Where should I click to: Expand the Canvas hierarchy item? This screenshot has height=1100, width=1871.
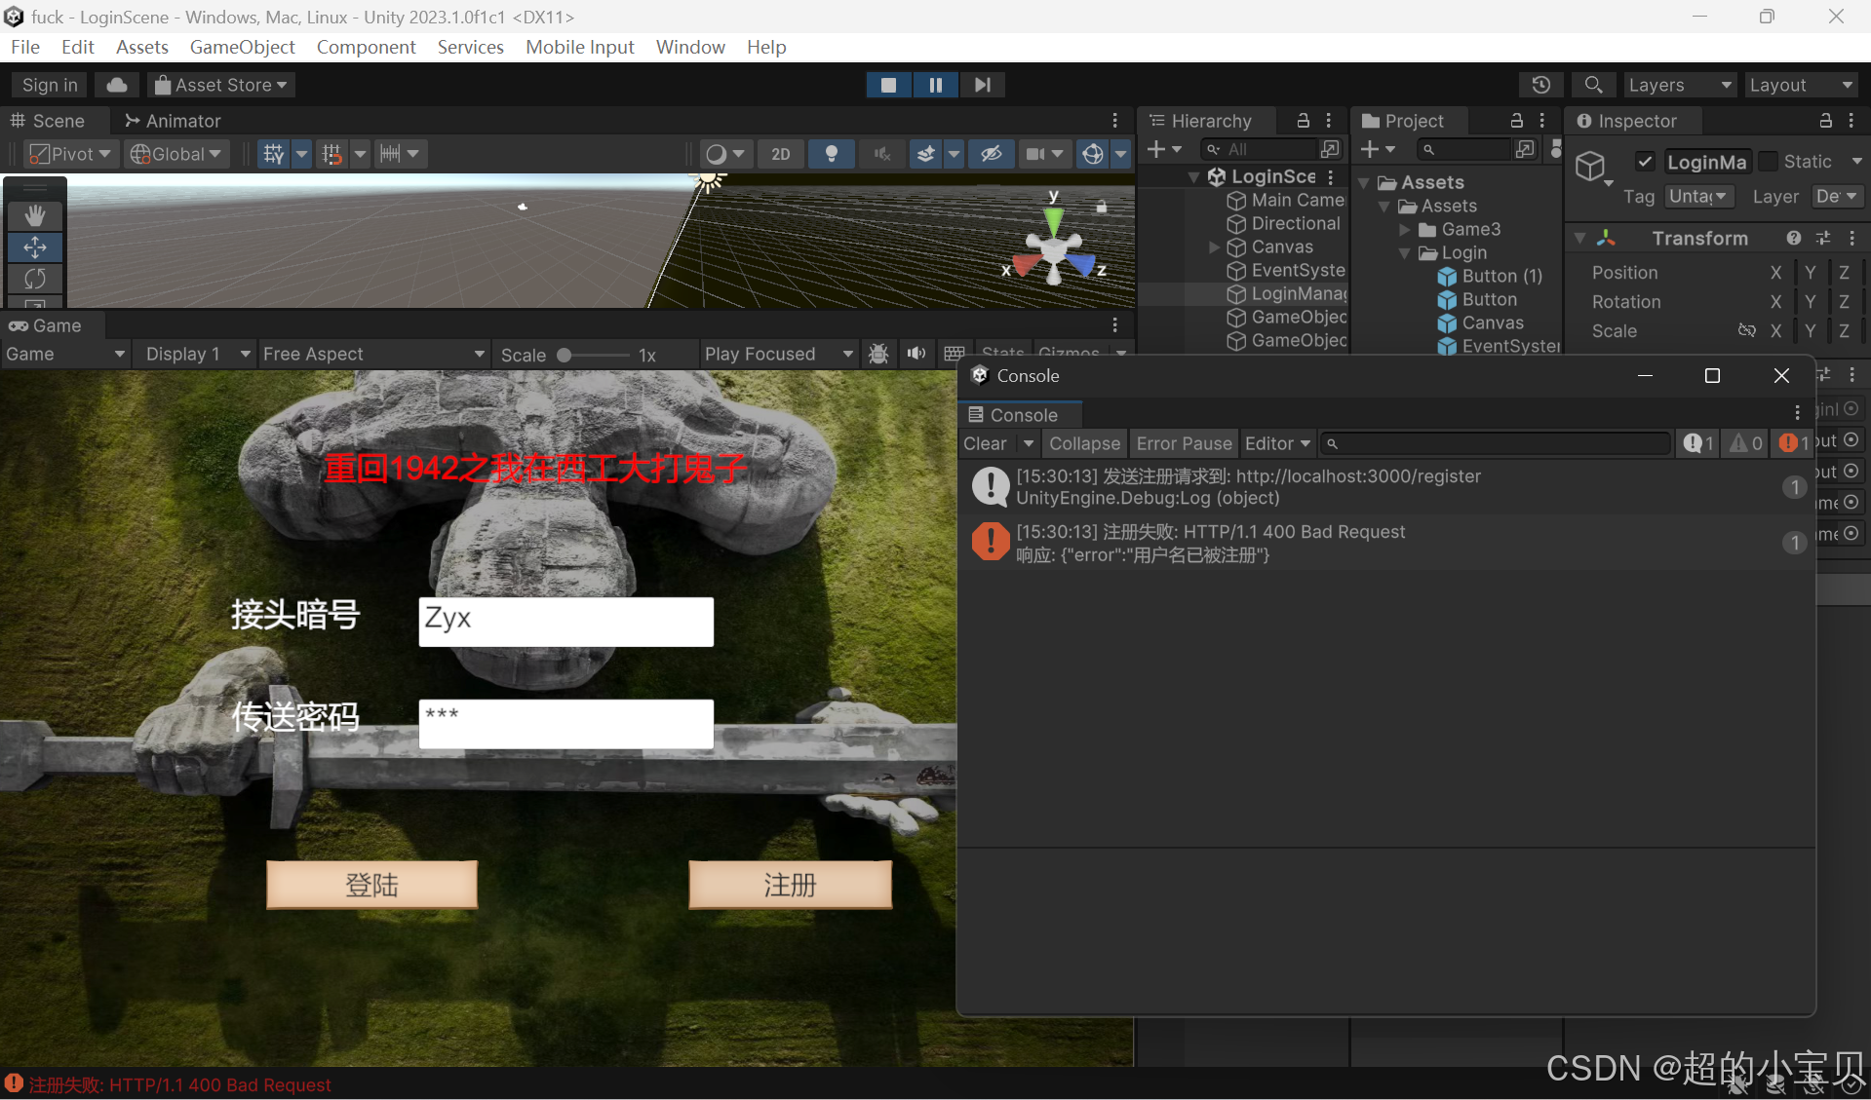tap(1214, 247)
